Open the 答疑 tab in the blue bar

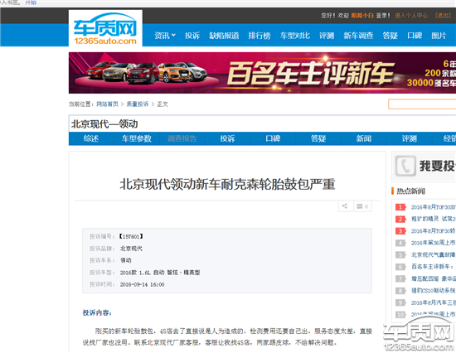[318, 138]
